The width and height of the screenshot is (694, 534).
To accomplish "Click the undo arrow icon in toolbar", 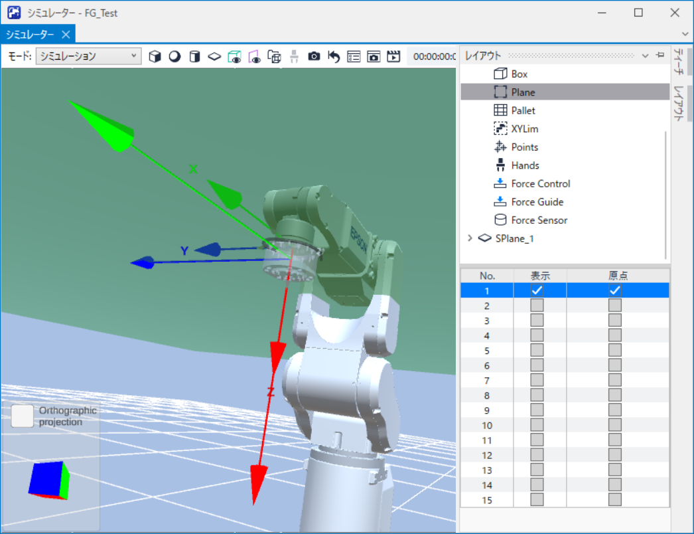I will click(334, 56).
